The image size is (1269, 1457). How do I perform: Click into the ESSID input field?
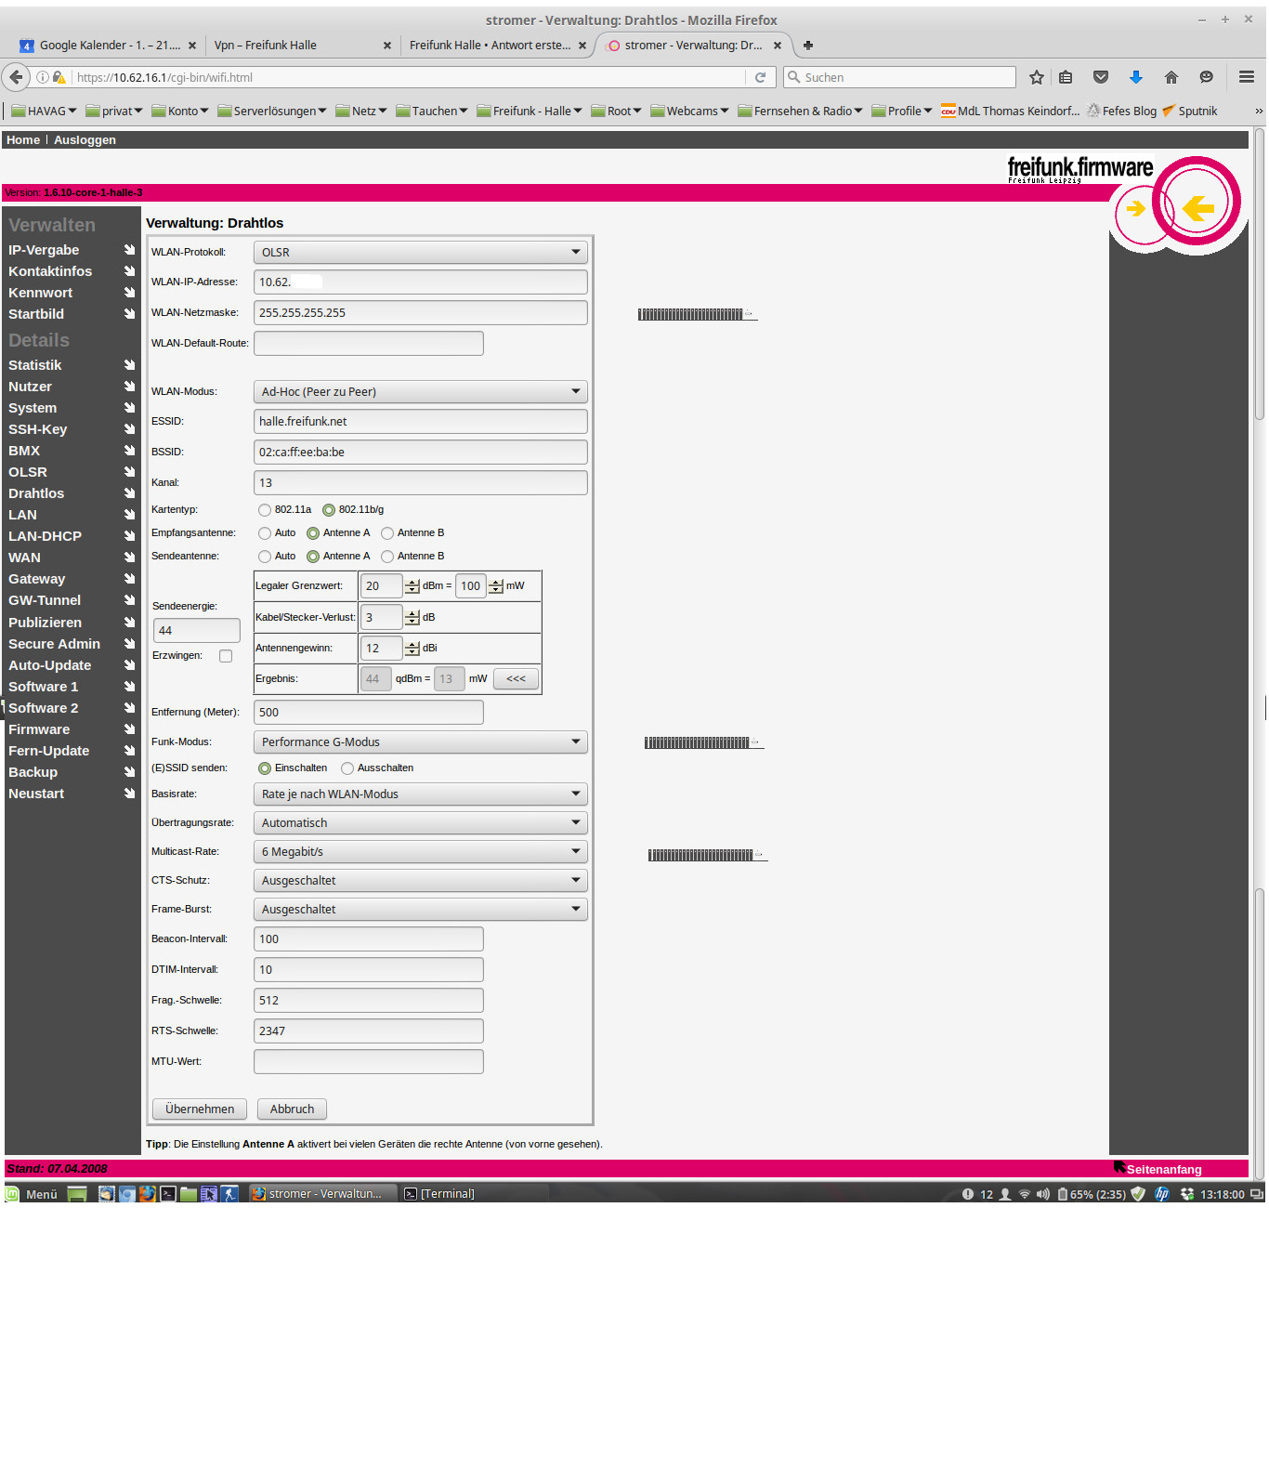(420, 422)
